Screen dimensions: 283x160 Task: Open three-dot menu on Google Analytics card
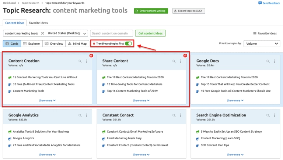point(87,115)
